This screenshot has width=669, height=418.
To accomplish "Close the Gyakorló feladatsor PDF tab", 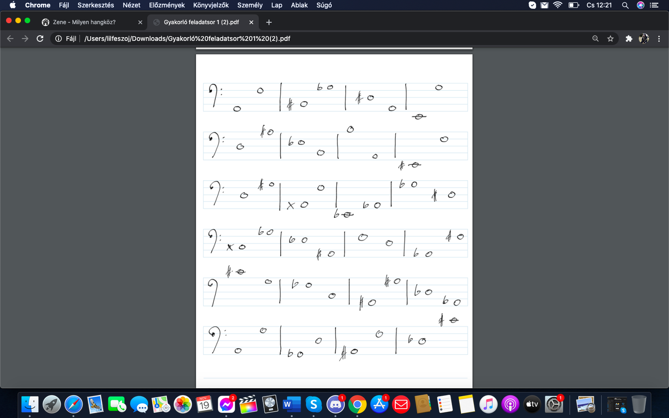I will point(251,22).
